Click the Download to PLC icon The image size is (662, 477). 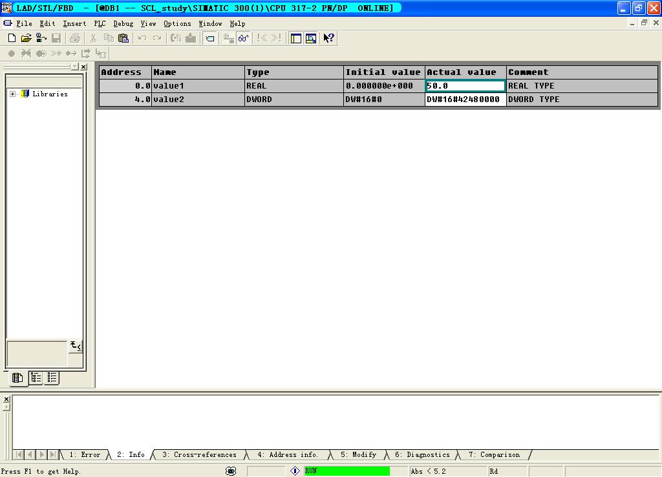[x=191, y=38]
